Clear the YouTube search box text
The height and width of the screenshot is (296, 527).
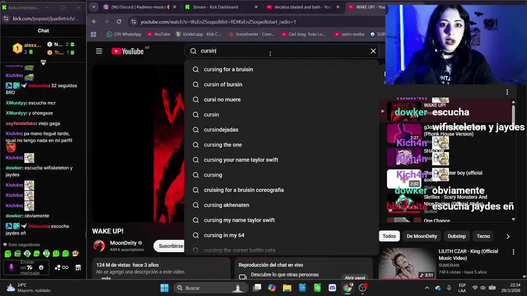tap(373, 51)
